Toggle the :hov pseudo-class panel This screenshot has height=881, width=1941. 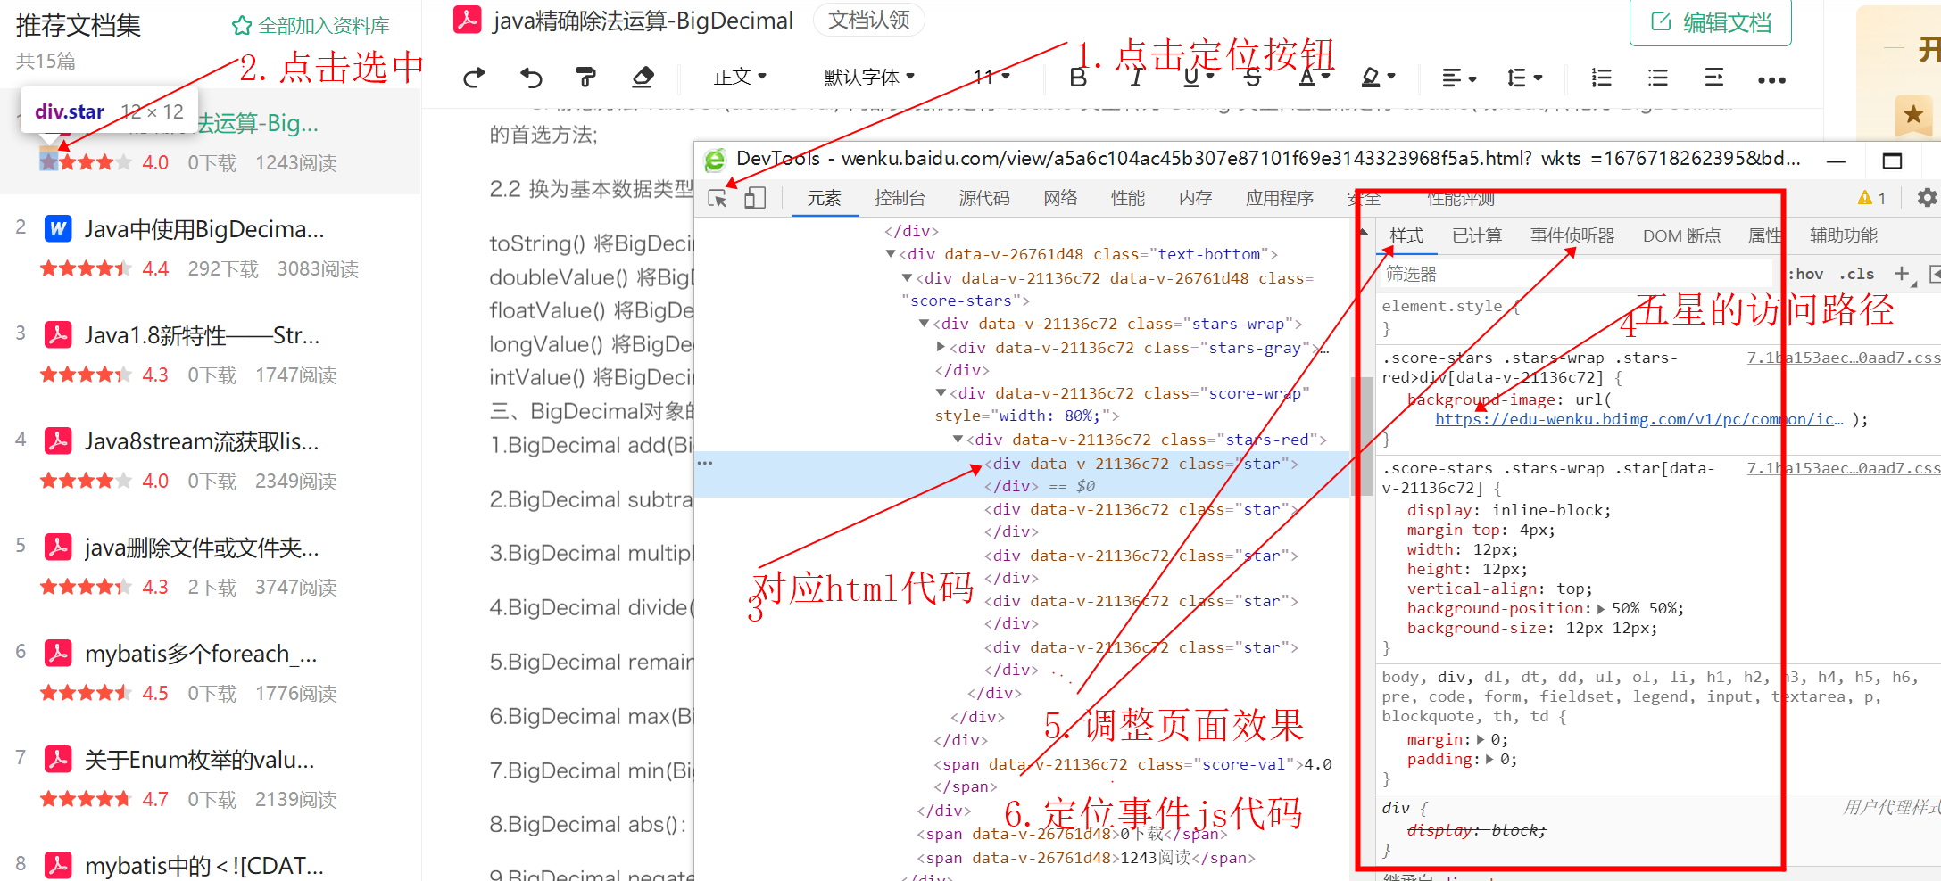pos(1805,274)
